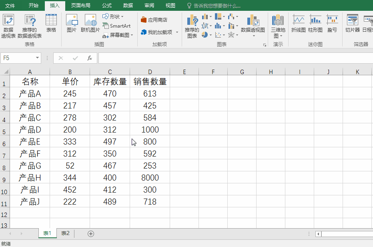Switch to the Formulas (公式) tab
373x247 pixels.
(x=107, y=6)
